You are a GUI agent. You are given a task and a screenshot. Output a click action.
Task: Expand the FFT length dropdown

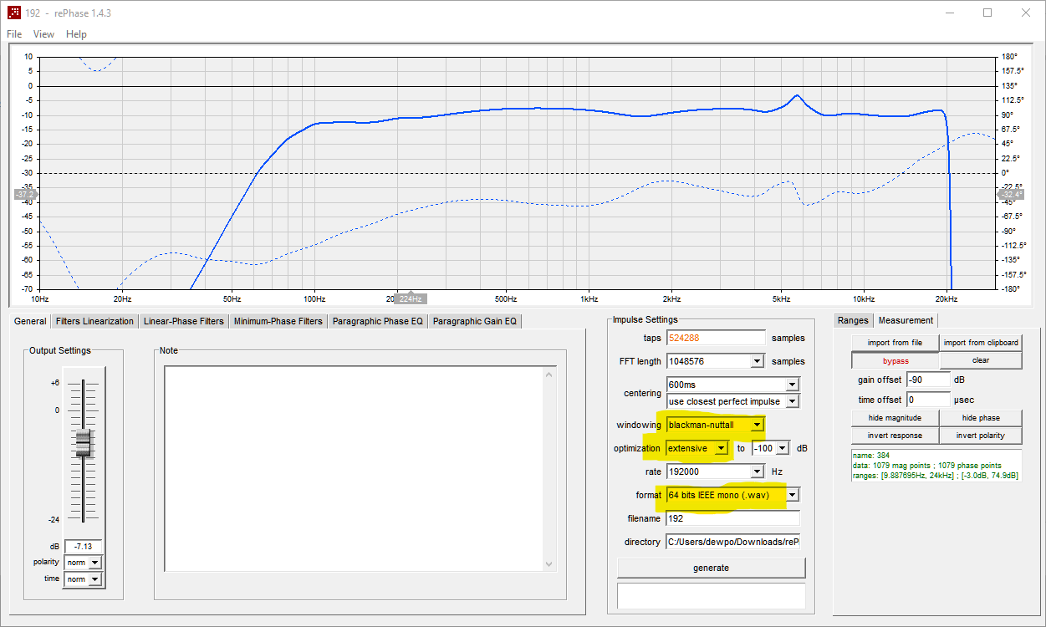716,361
